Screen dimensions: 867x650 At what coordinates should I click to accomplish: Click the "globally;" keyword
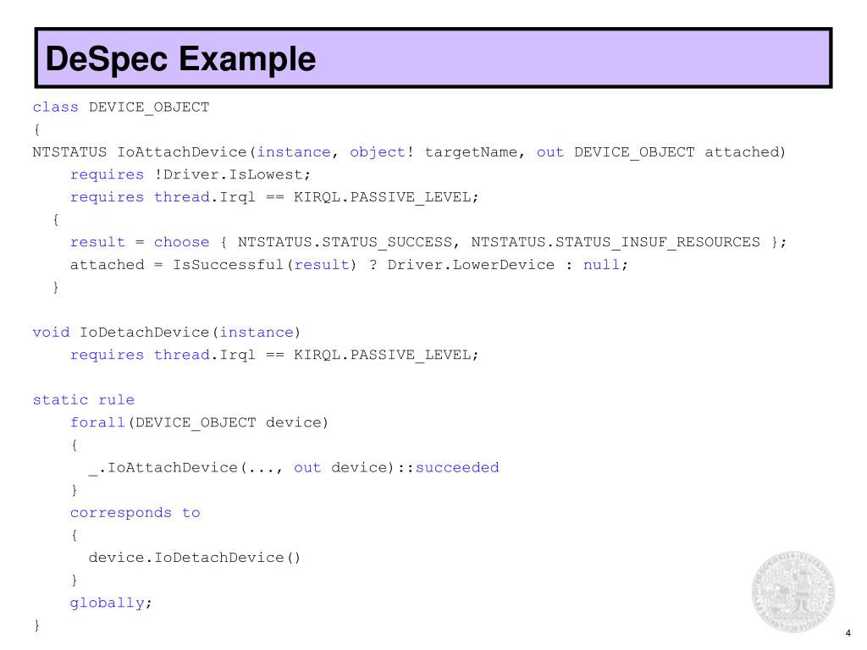111,603
